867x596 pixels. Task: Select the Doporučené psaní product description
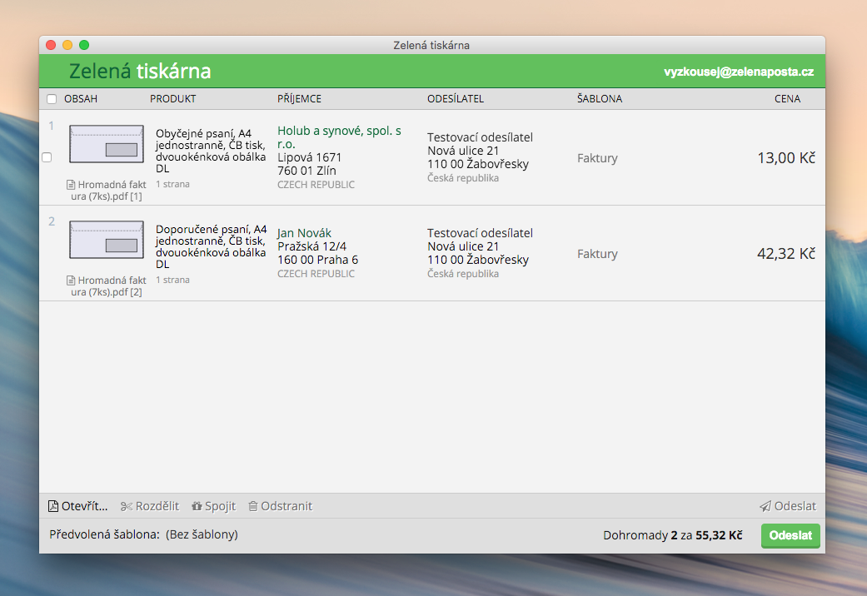pos(211,246)
